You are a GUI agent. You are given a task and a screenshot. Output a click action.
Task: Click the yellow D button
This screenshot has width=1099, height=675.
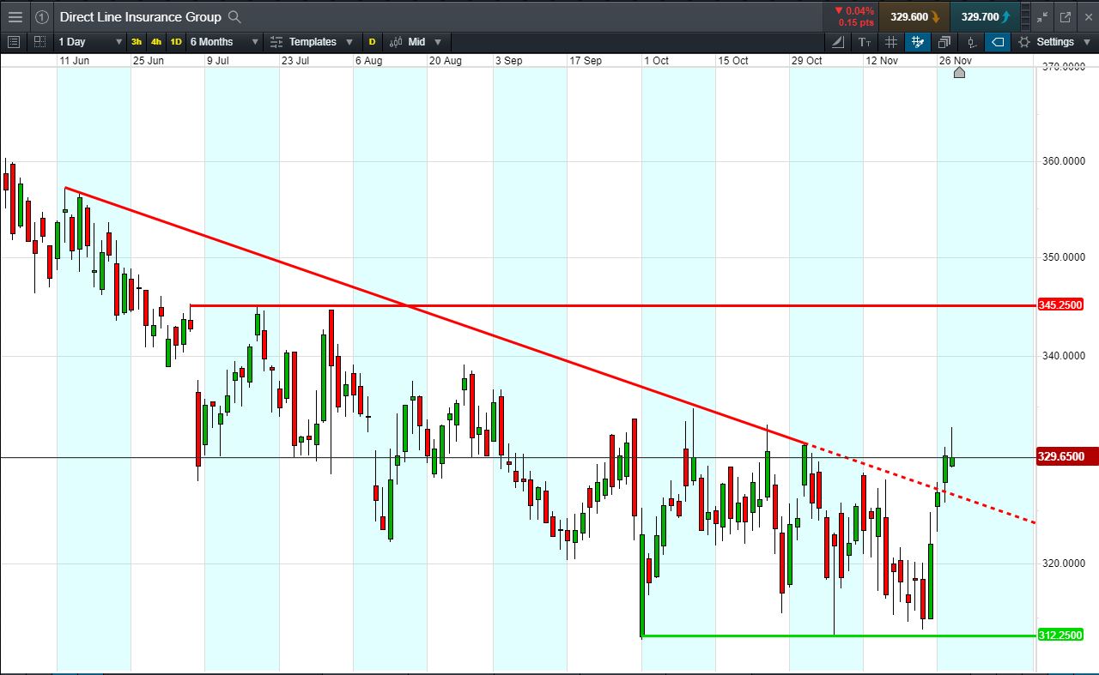pyautogui.click(x=373, y=42)
